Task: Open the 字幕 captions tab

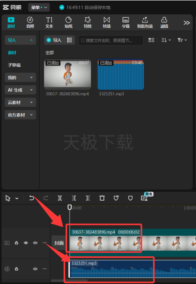Action: coord(126,23)
